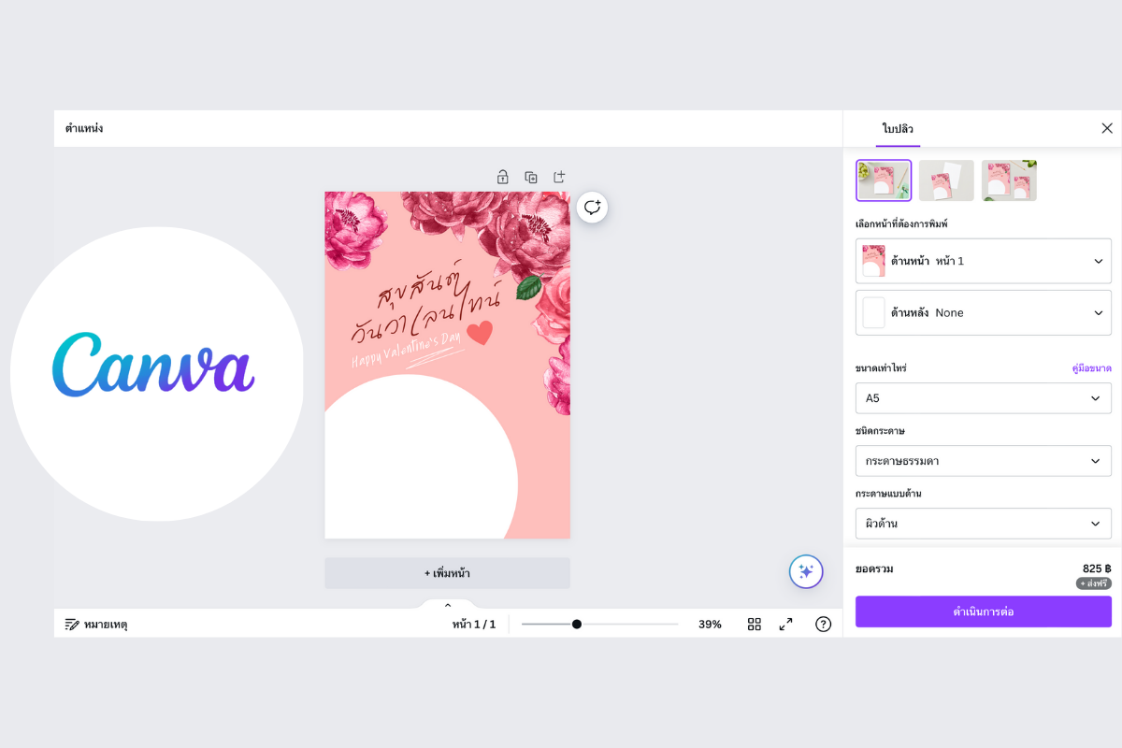Click the 39% zoom percentage
This screenshot has height=748, width=1122.
click(710, 624)
